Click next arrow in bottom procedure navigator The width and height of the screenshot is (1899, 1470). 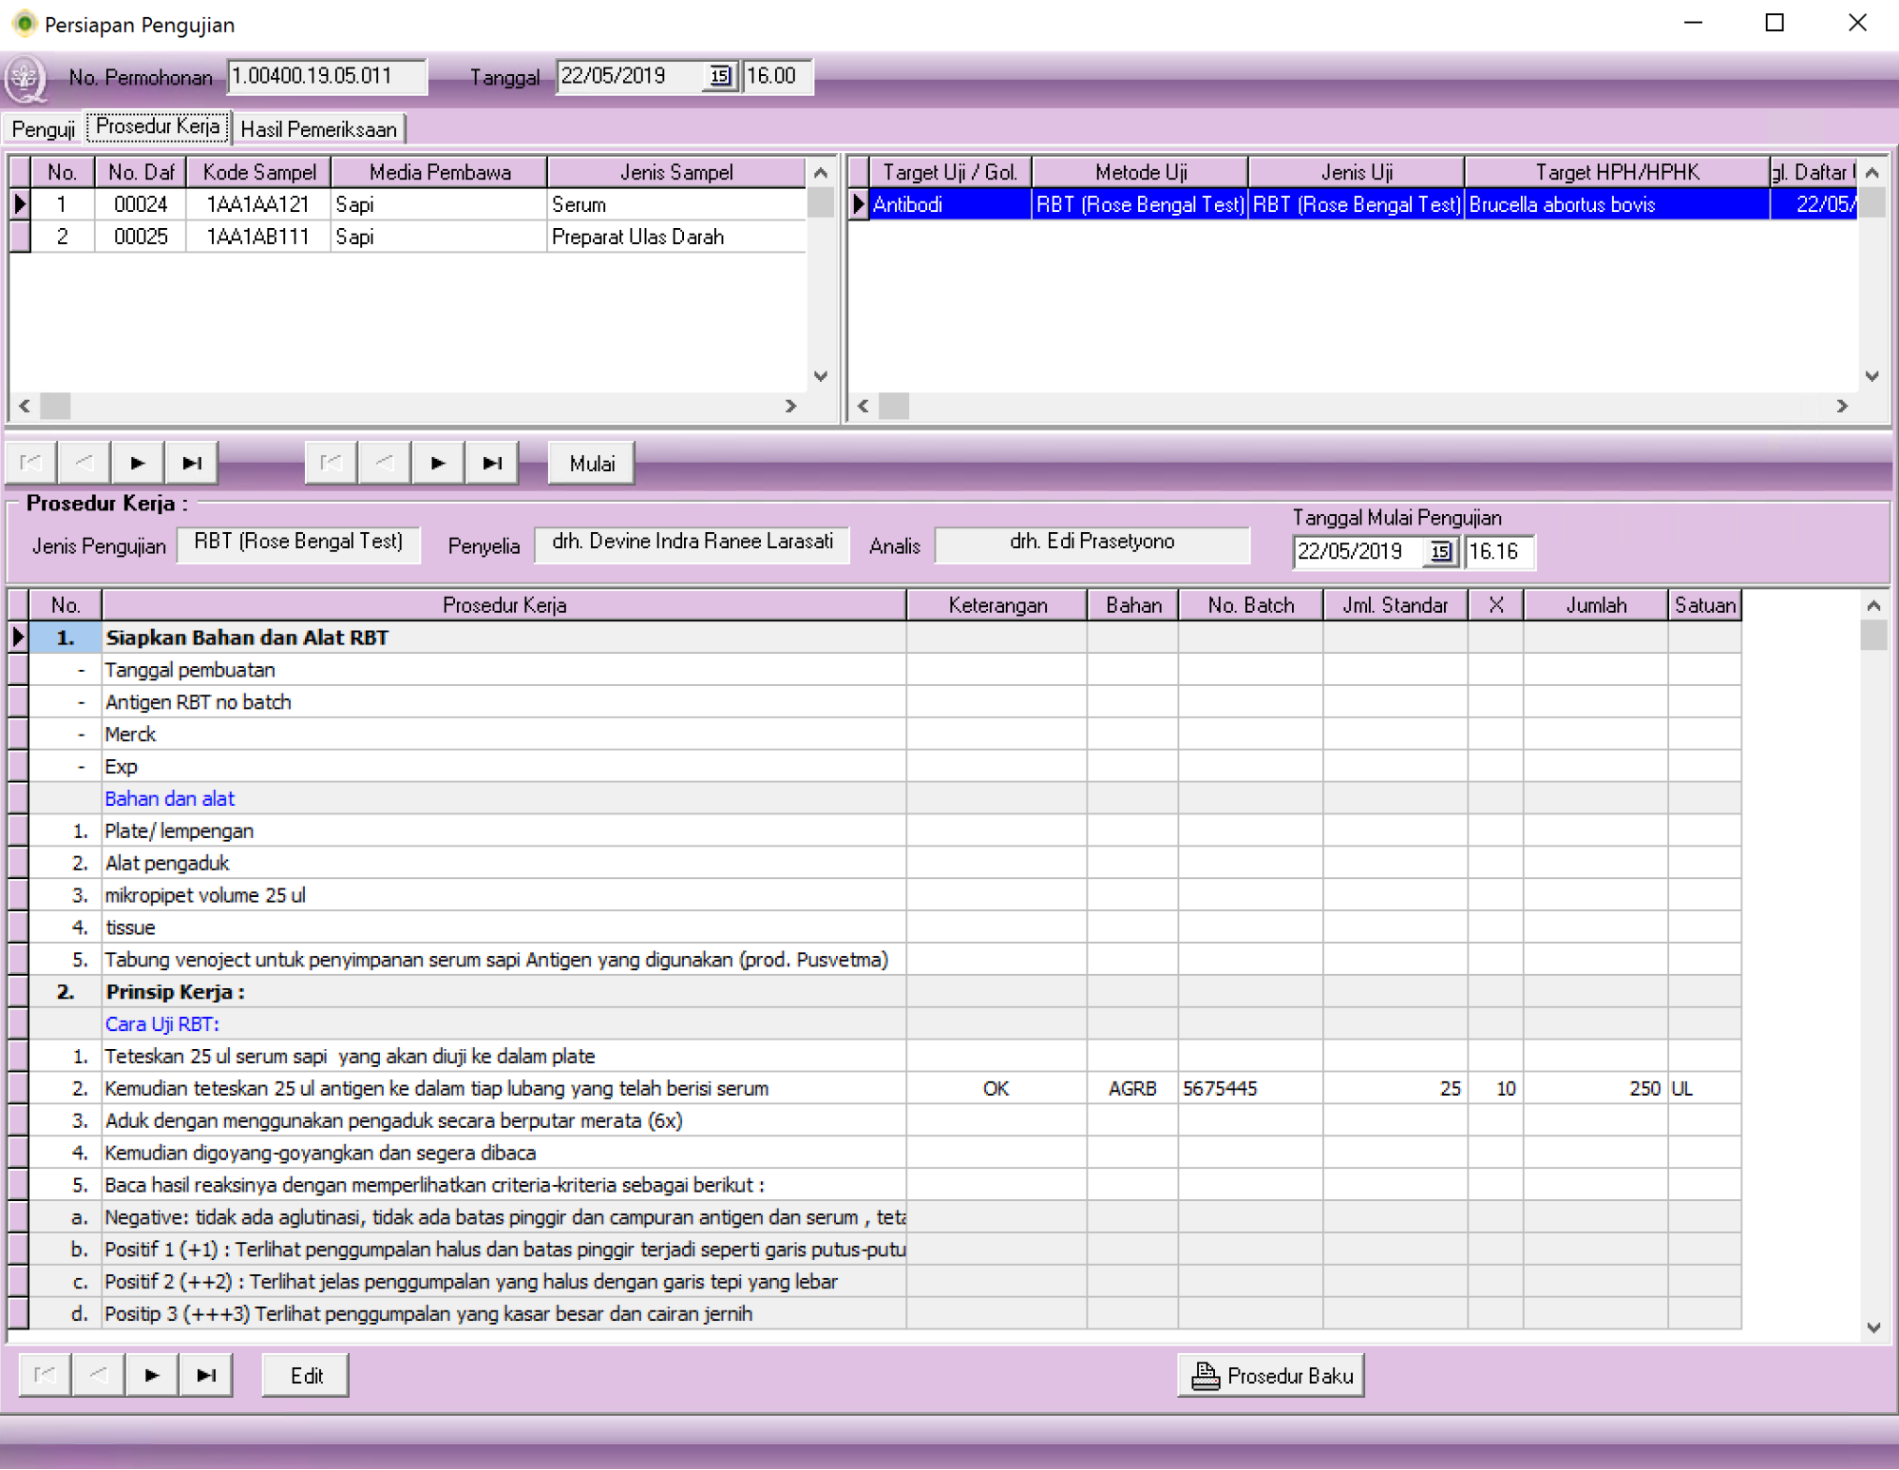(x=151, y=1375)
